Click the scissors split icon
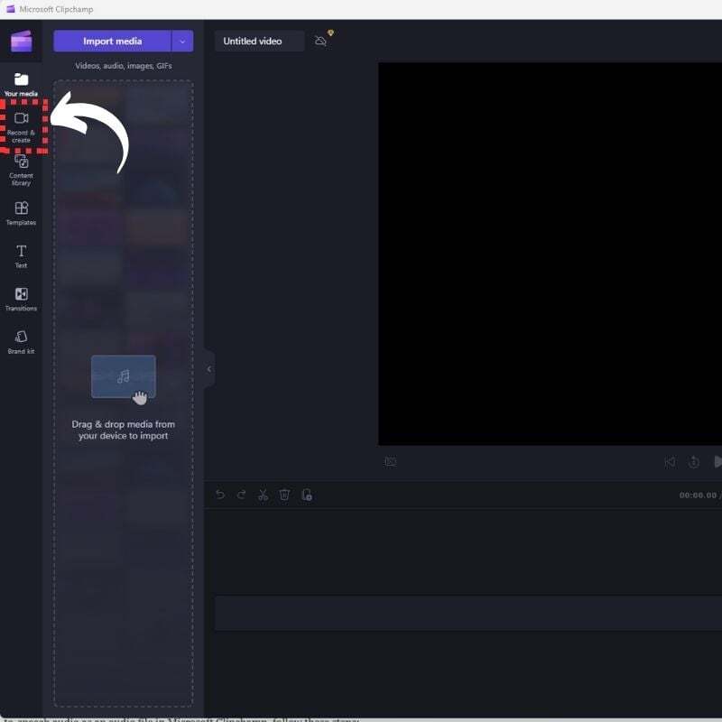722x722 pixels. tap(263, 495)
